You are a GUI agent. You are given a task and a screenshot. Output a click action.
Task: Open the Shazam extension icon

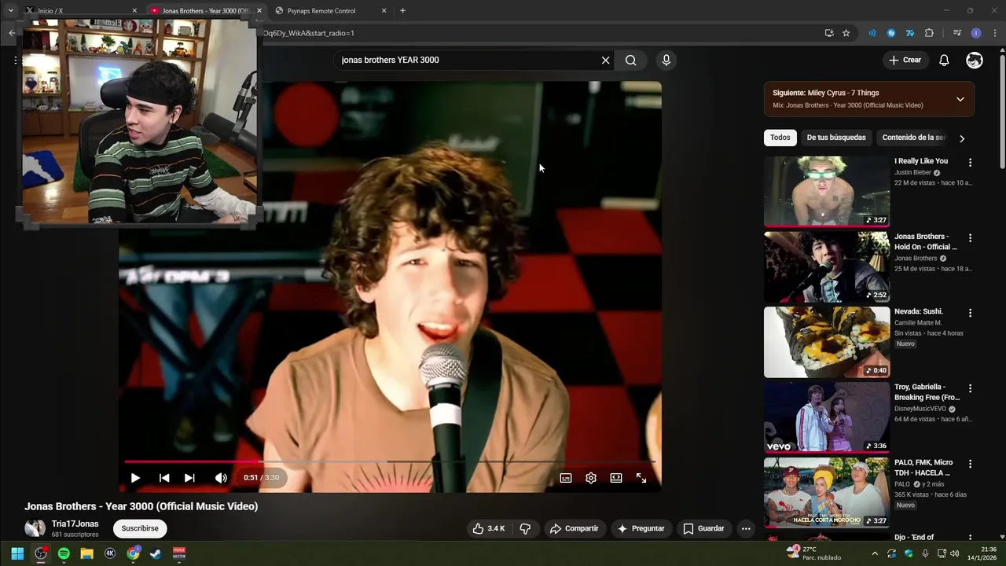coord(891,33)
